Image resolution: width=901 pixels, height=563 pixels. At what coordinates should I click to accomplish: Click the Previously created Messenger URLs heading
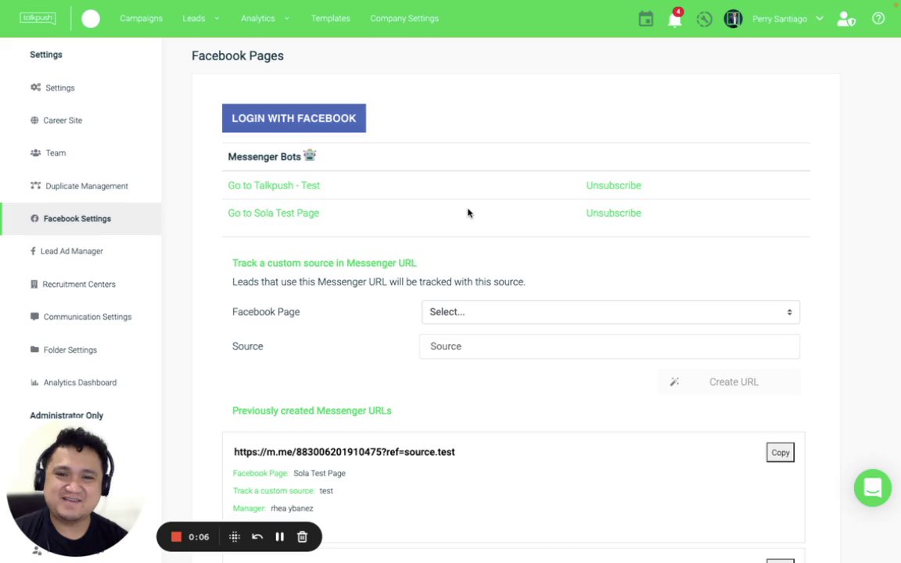(311, 411)
